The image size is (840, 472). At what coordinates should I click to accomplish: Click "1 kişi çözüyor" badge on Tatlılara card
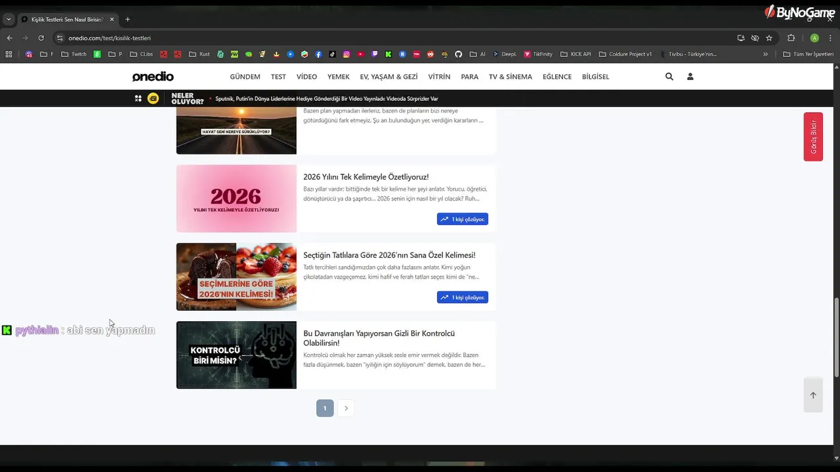[x=463, y=297]
